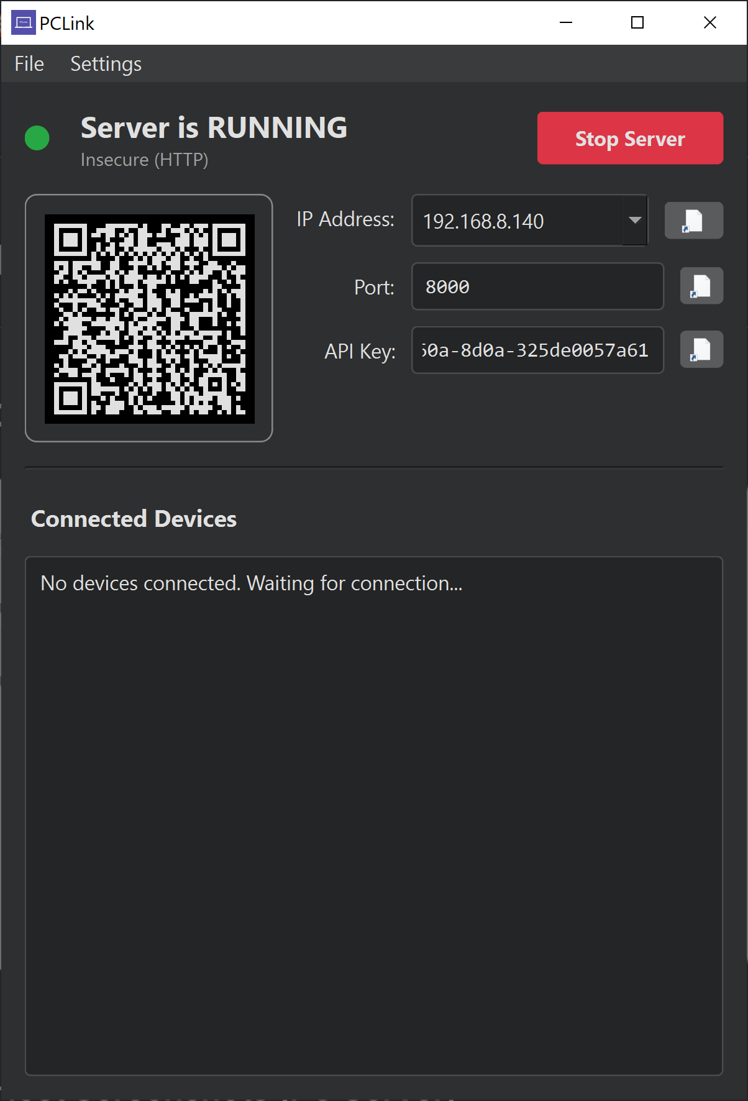Minimize the PCLink window
The height and width of the screenshot is (1101, 748).
pyautogui.click(x=566, y=23)
